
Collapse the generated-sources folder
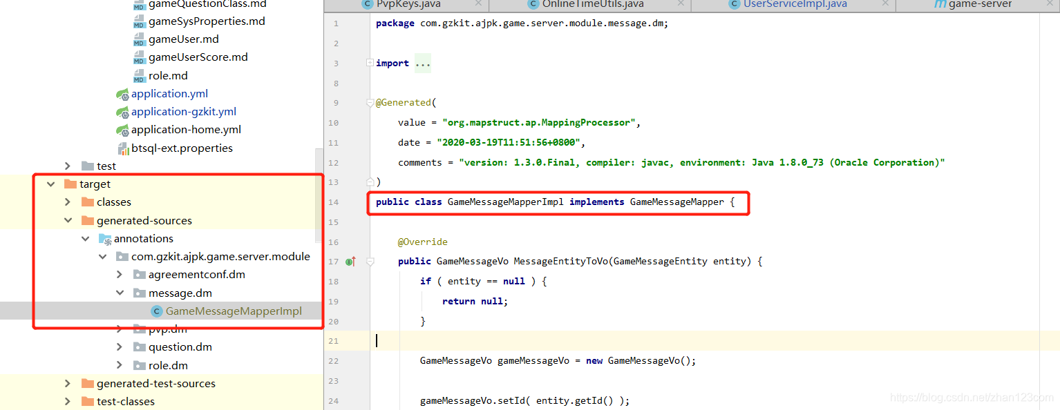[x=67, y=221]
